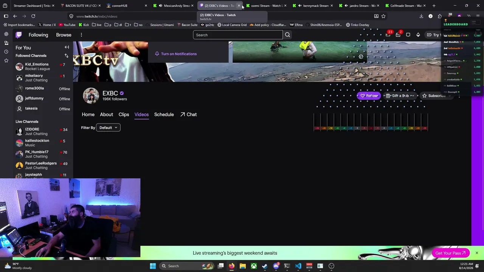The image size is (484, 272).
Task: Switch to the MexicanAndy Stream tab
Action: coord(174,6)
